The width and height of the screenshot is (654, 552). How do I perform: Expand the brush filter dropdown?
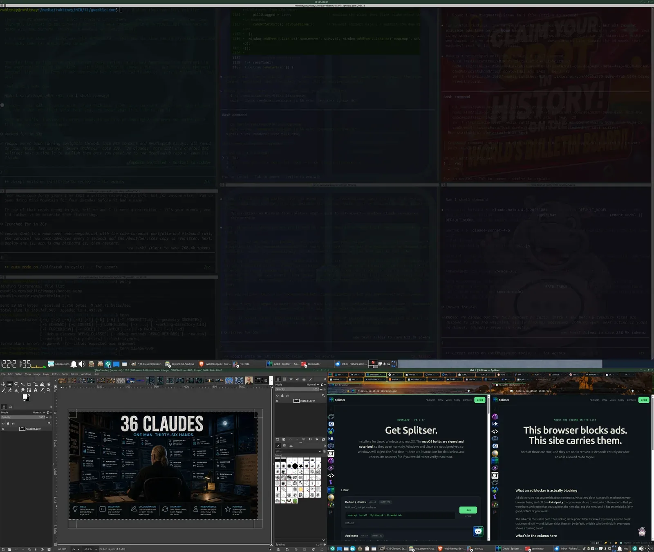[x=320, y=451]
